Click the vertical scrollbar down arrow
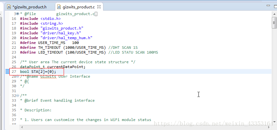 pyautogui.click(x=274, y=122)
